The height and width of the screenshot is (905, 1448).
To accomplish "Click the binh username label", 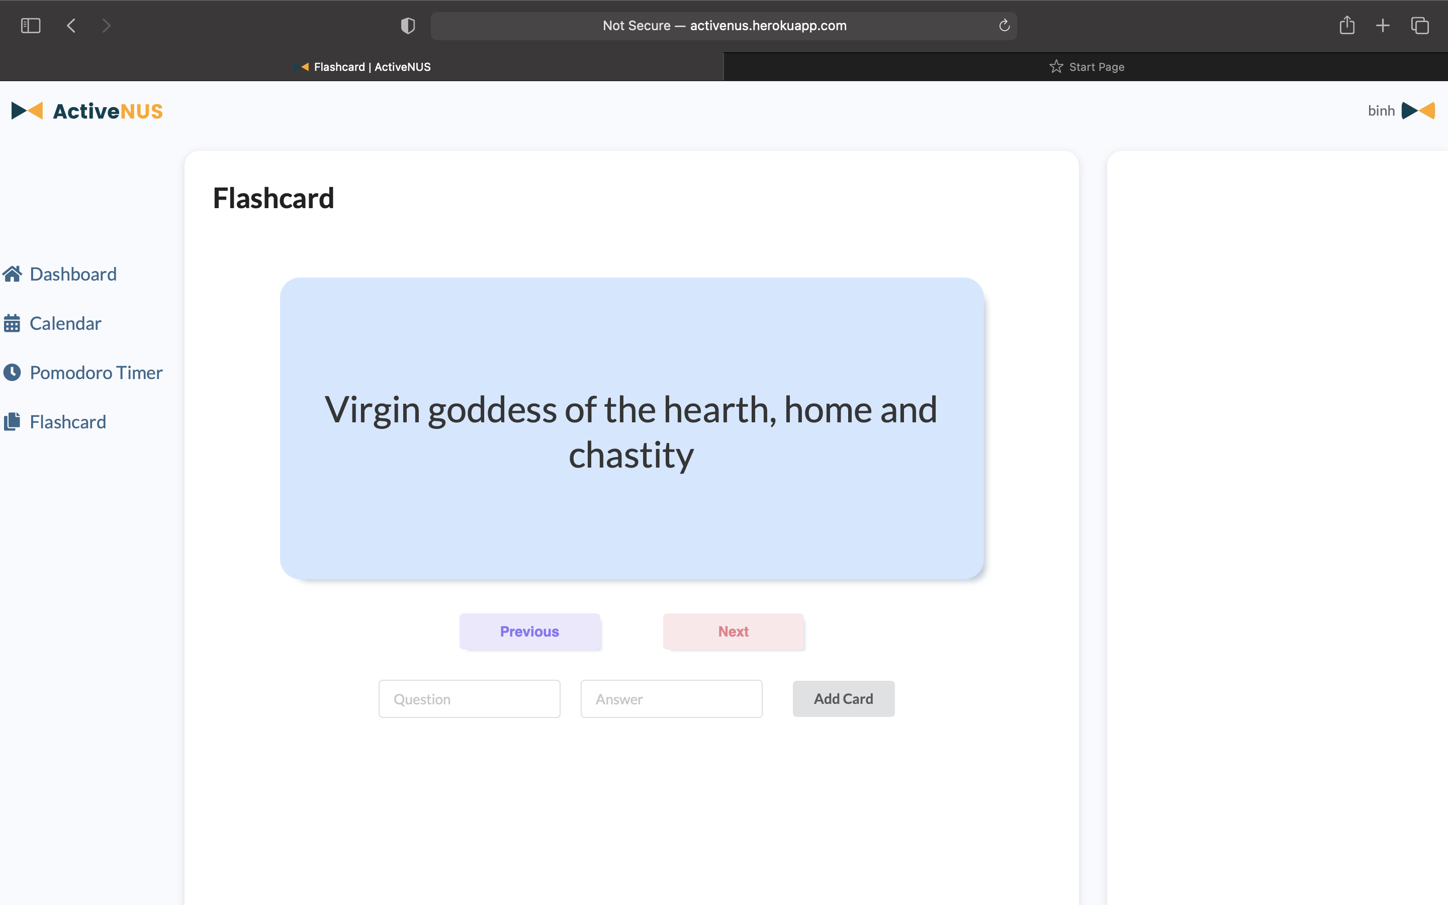I will [1381, 111].
